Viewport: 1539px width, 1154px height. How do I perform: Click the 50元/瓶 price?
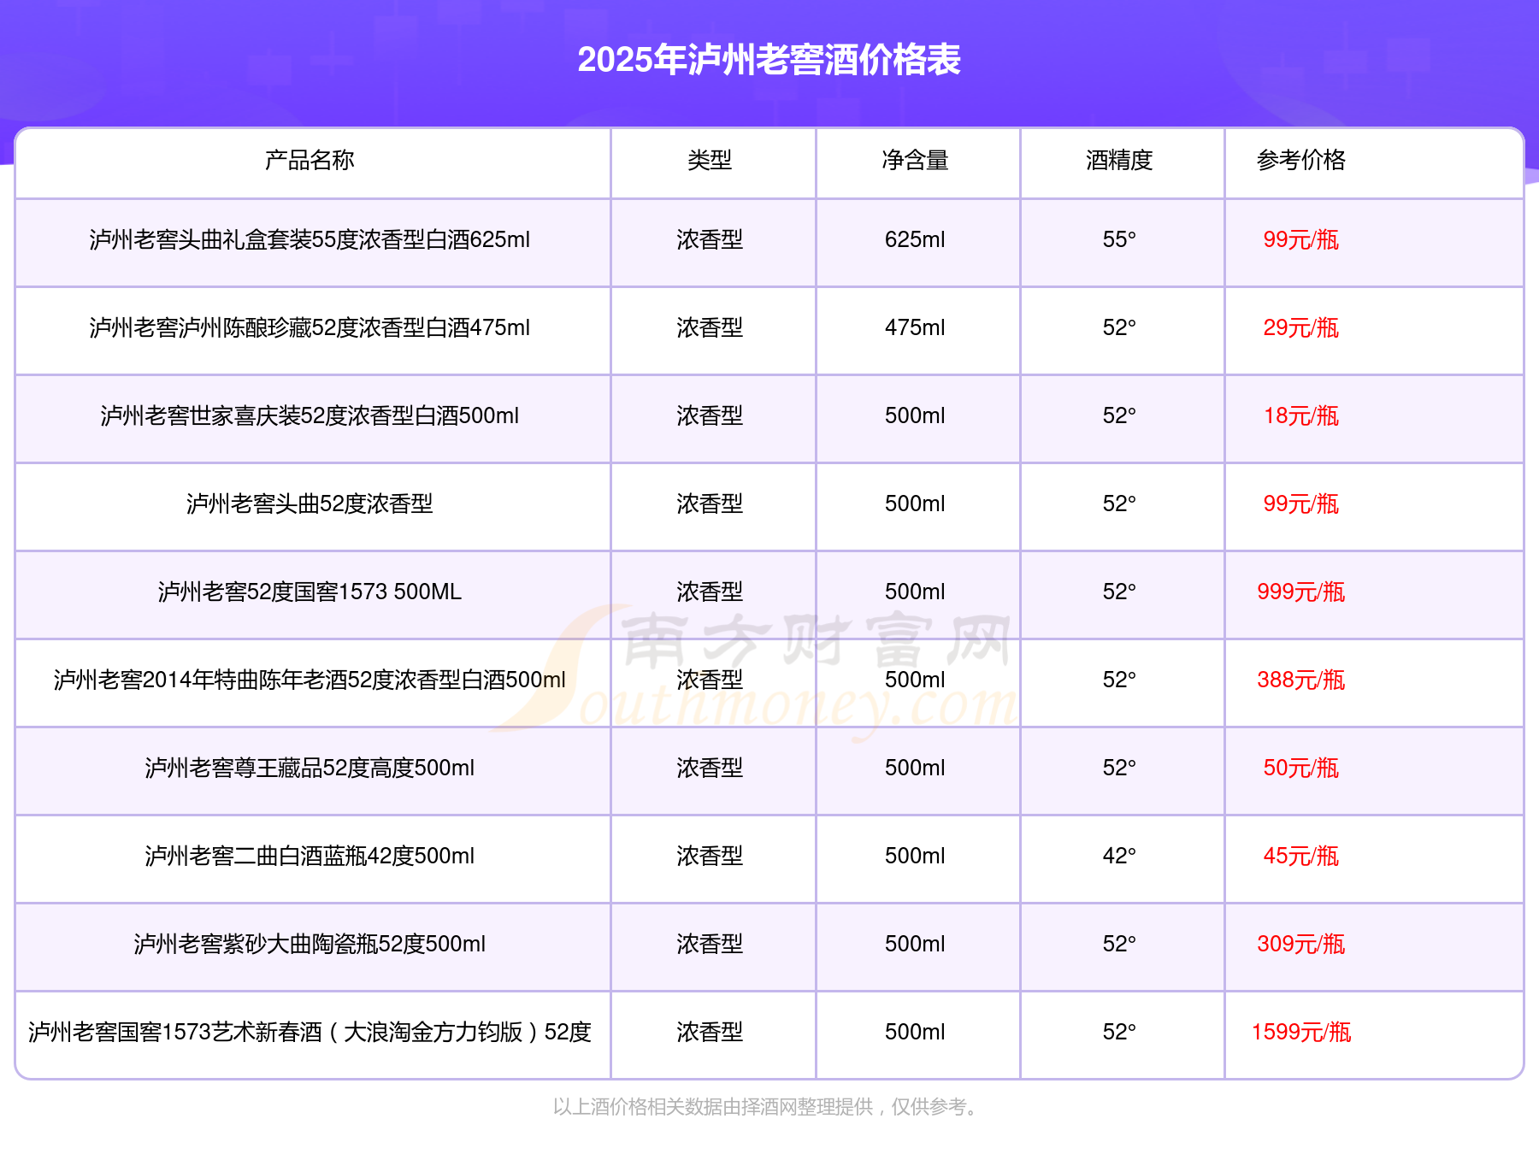click(x=1300, y=768)
